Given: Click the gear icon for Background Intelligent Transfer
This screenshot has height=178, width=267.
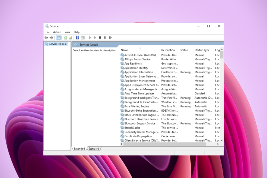Looking at the screenshot, I should point(122,98).
